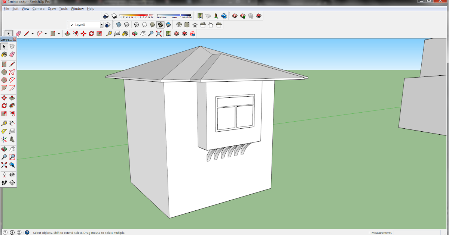Open the Window menu
The width and height of the screenshot is (449, 235).
tap(77, 9)
